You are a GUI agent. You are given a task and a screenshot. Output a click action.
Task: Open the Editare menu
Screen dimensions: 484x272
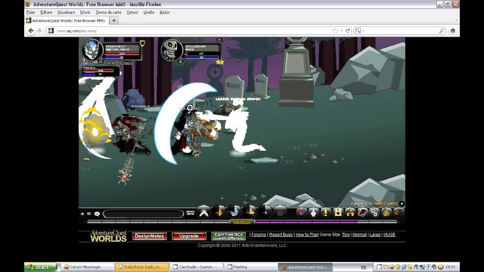[x=47, y=12]
